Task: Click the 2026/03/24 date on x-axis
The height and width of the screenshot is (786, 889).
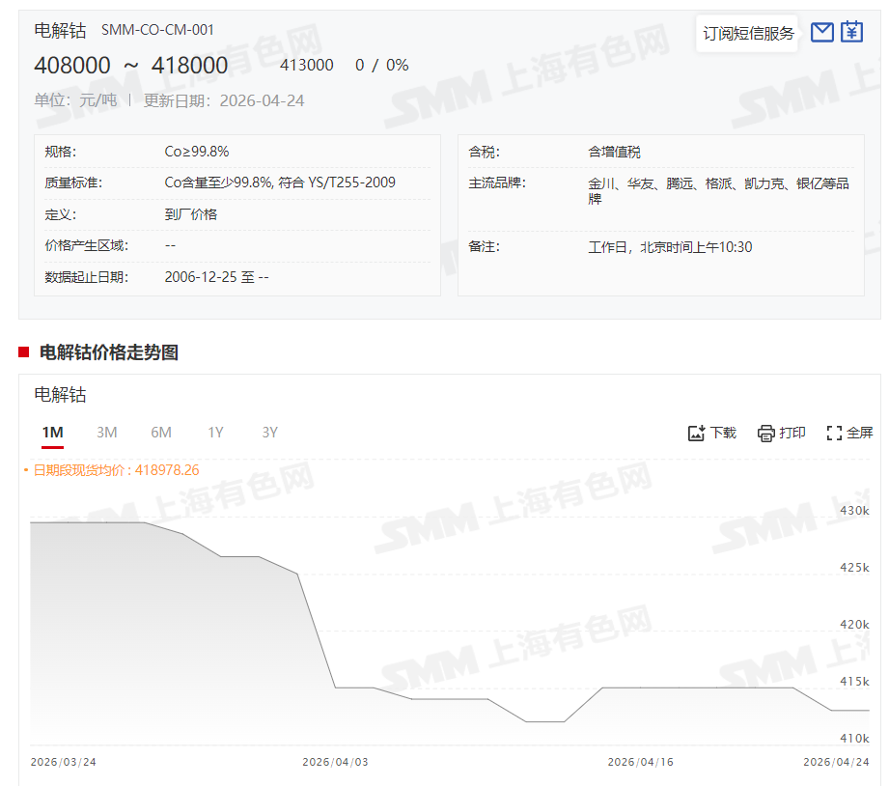Action: 63,762
